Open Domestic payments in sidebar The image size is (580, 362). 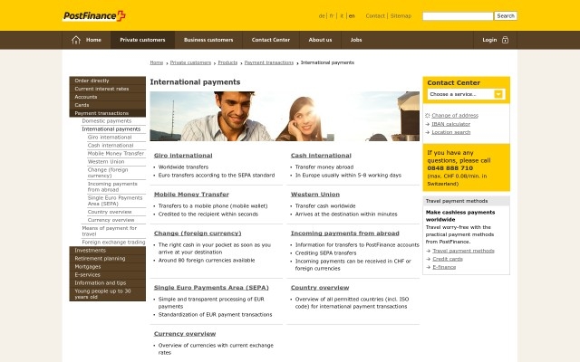pos(107,120)
